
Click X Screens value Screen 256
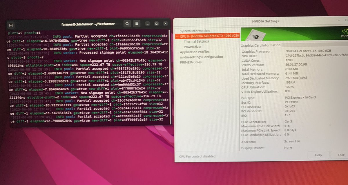point(292,142)
